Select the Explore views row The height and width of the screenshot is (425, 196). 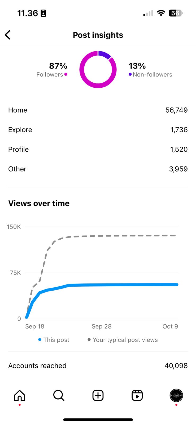pyautogui.click(x=98, y=130)
